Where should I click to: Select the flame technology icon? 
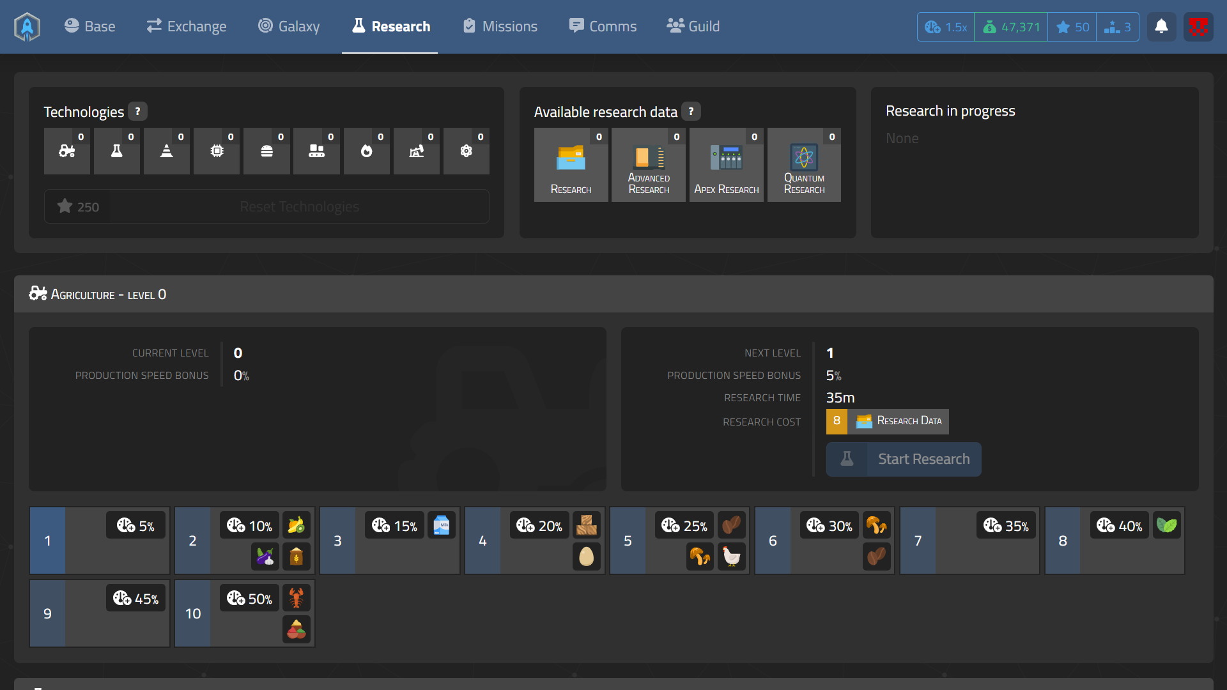pos(366,151)
